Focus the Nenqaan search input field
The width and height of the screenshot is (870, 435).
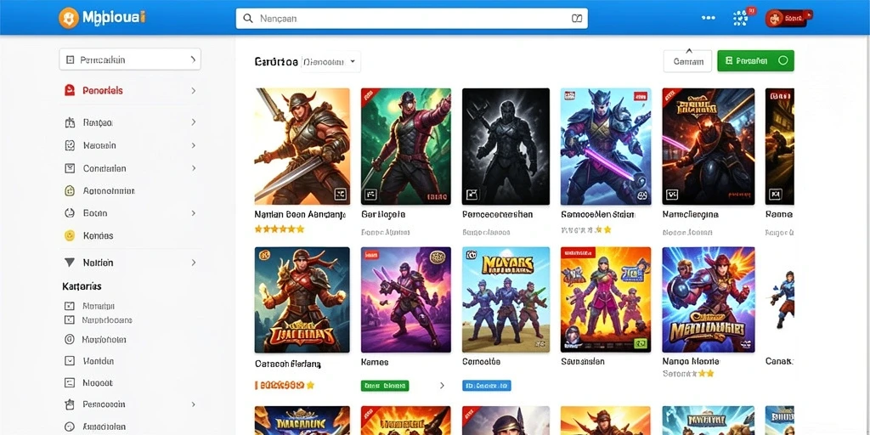click(411, 19)
